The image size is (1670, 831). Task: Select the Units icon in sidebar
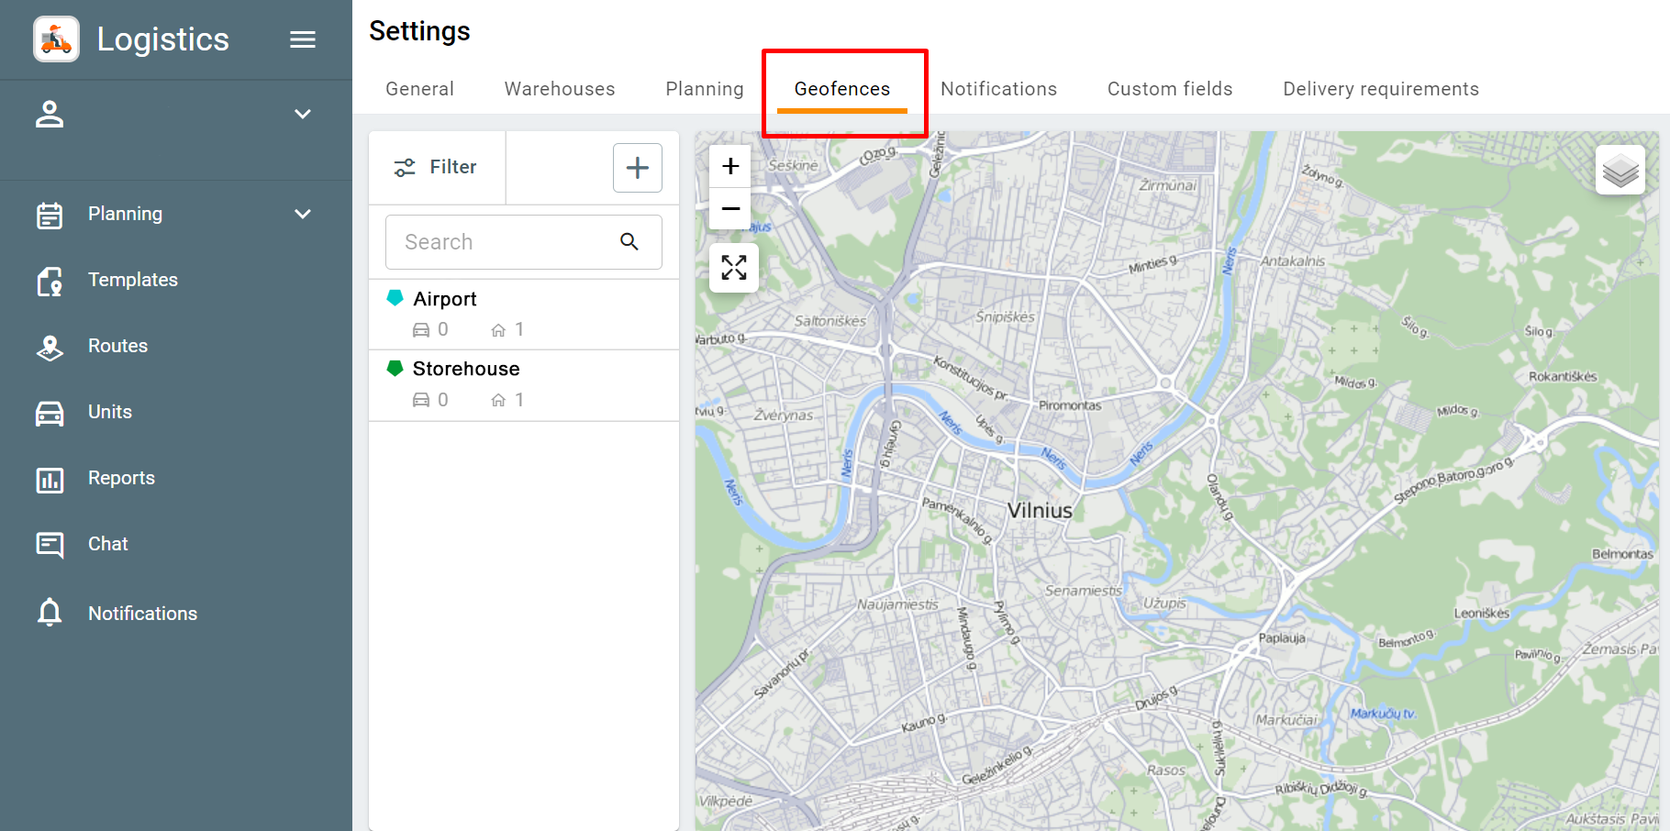[x=50, y=412]
